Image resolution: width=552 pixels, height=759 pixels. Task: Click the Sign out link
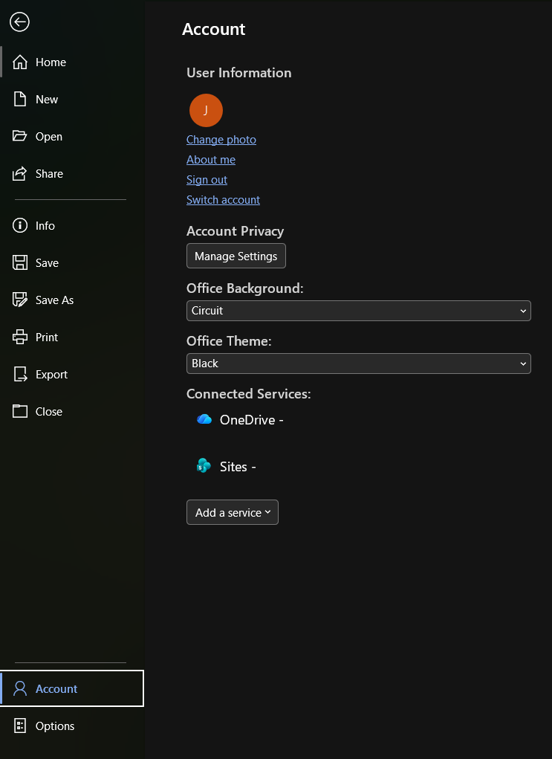(207, 180)
